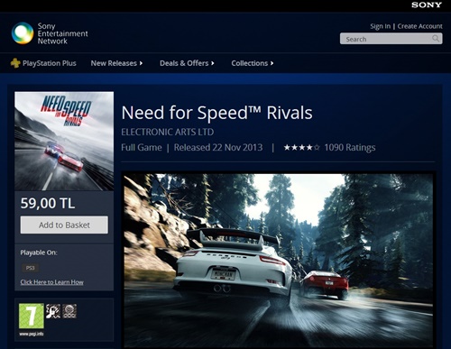Viewport: 451px width, 349px height.
Task: Click the Released 22 Nov 2013 text
Action: (x=218, y=148)
